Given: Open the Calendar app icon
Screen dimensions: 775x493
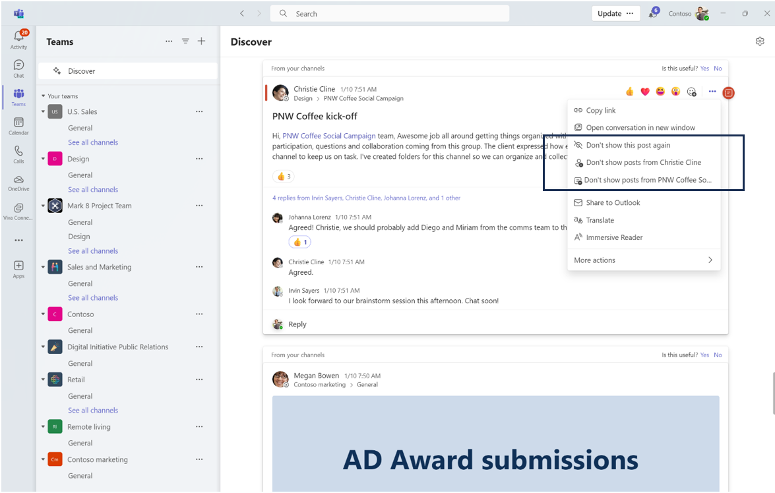Looking at the screenshot, I should pyautogui.click(x=18, y=126).
